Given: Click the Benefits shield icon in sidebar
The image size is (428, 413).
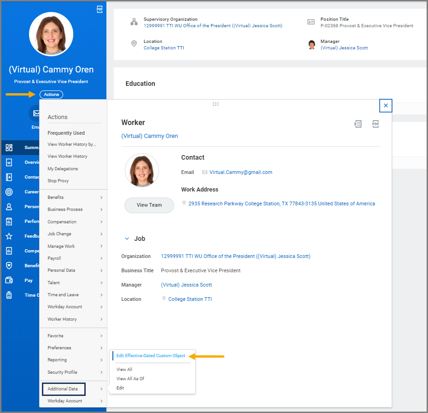Looking at the screenshot, I should click(9, 266).
